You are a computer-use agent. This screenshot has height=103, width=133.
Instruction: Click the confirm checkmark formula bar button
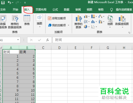(39, 40)
